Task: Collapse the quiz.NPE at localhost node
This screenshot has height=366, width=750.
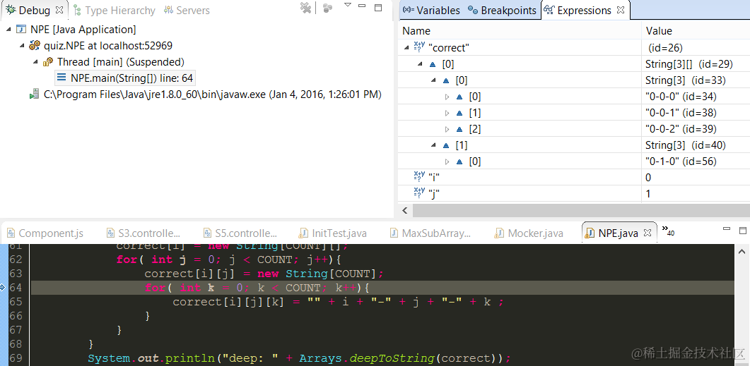Action: click(x=22, y=46)
